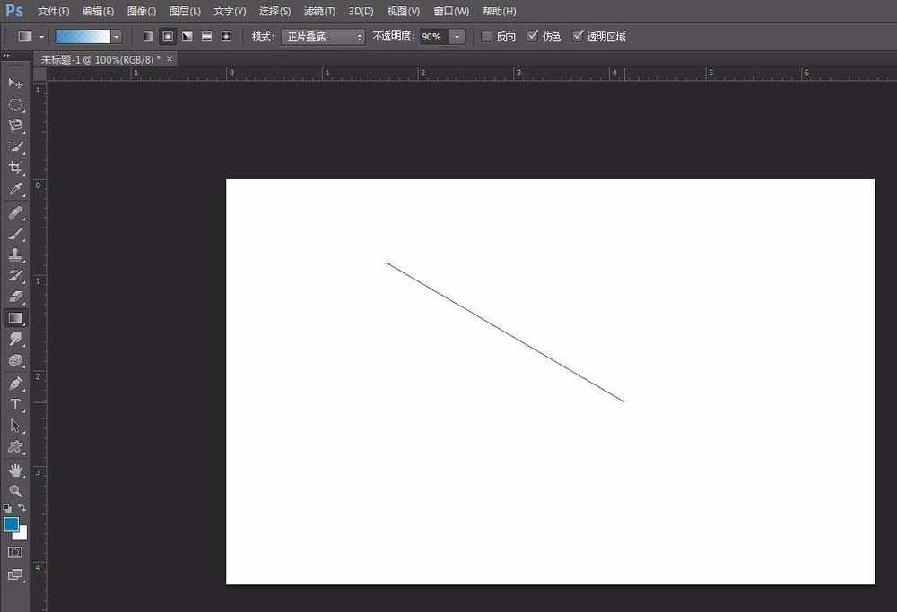
Task: Select the Brush tool
Action: 15,234
